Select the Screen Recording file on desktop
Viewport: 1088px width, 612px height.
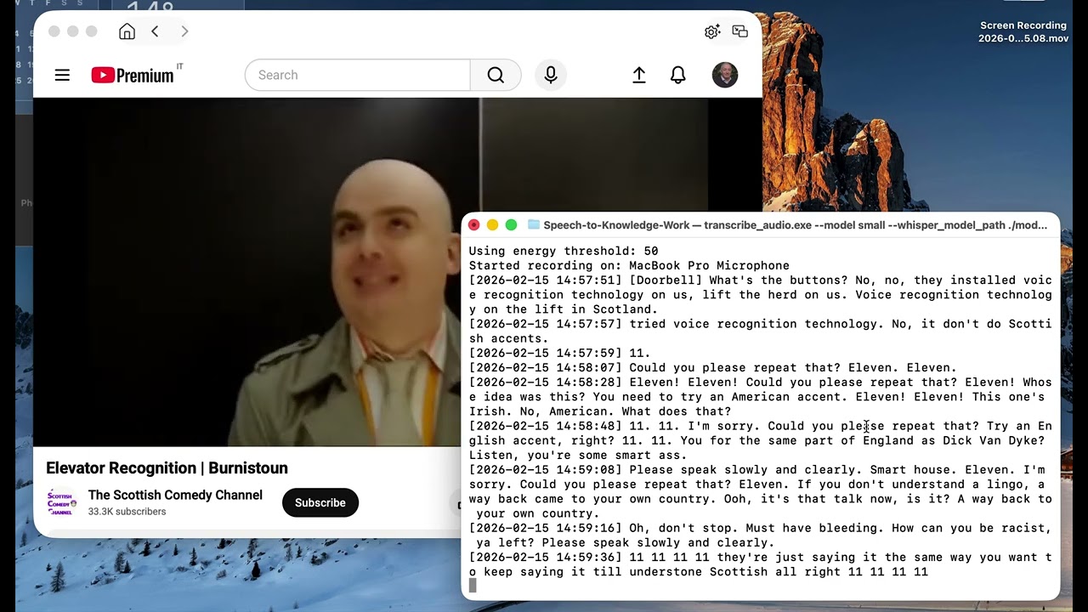(1023, 32)
